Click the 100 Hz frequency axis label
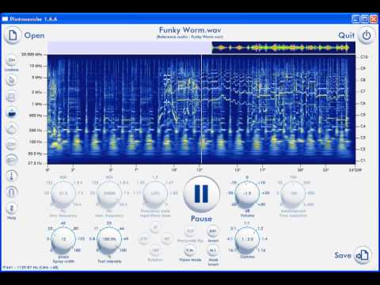 tap(36, 142)
